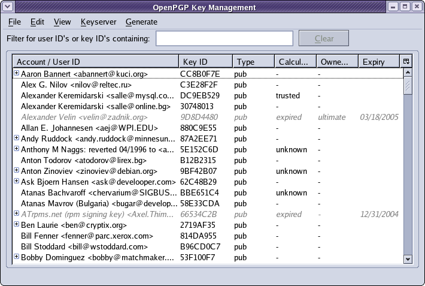Open the column picker icon
Viewport: 425px width, 286px height.
406,61
